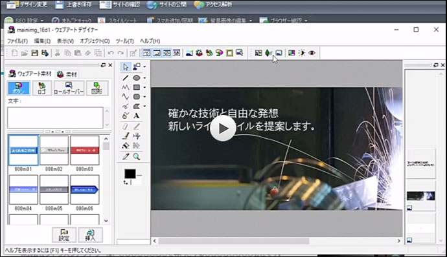
Task: Select the zigzag polyline tool
Action: tap(126, 87)
